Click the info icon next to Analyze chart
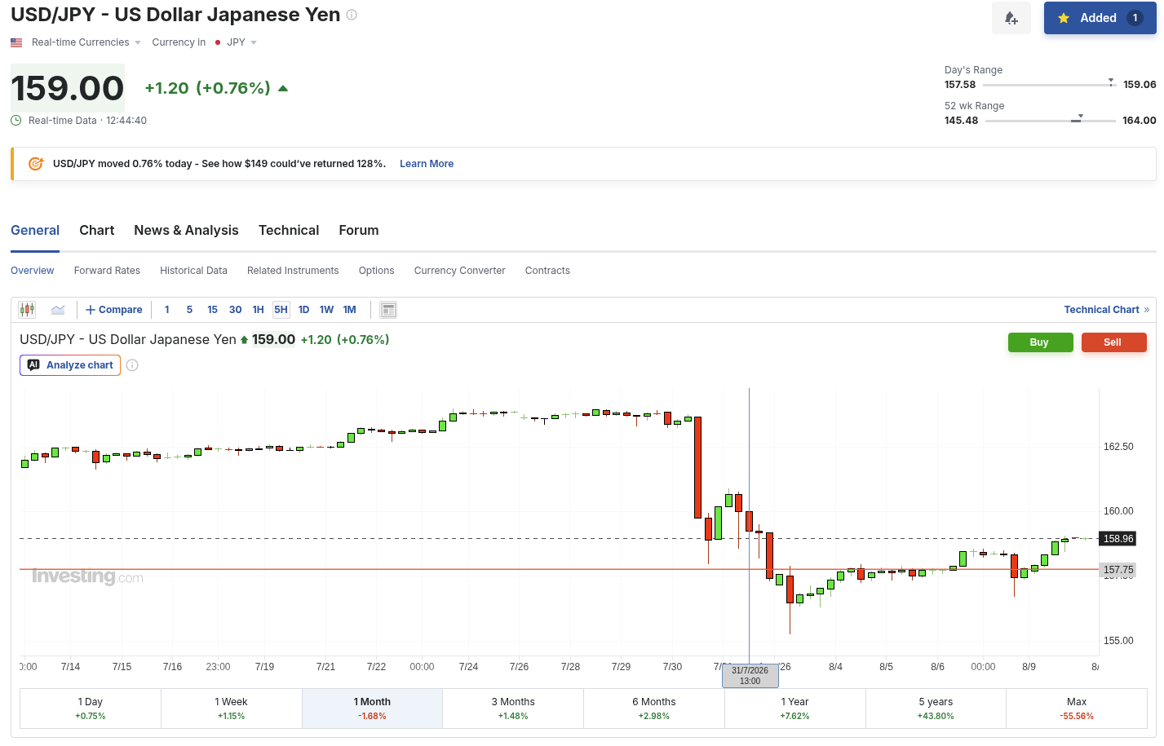 click(x=132, y=365)
